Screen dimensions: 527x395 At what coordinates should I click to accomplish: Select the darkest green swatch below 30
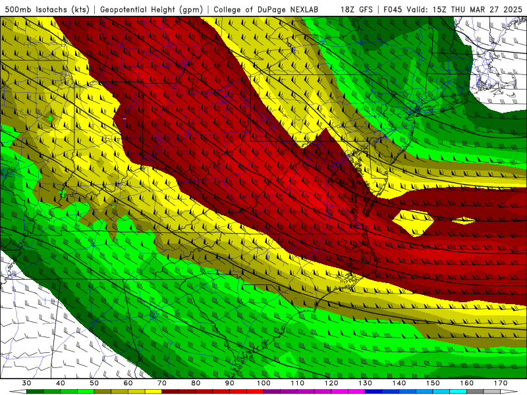35,392
